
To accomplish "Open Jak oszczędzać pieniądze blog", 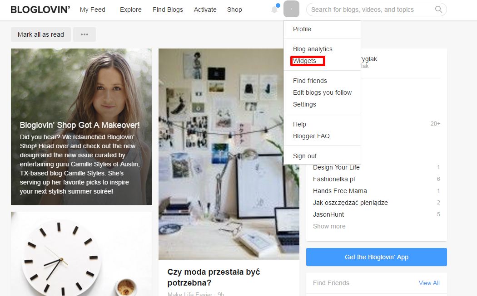I will point(350,203).
